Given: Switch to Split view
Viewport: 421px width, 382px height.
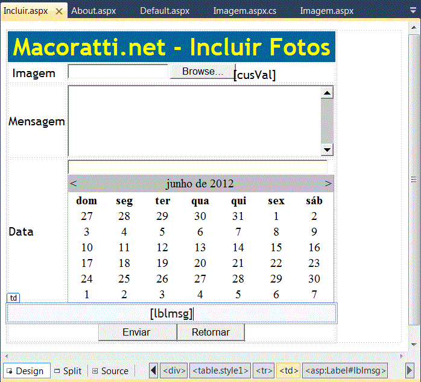Looking at the screenshot, I should [68, 371].
